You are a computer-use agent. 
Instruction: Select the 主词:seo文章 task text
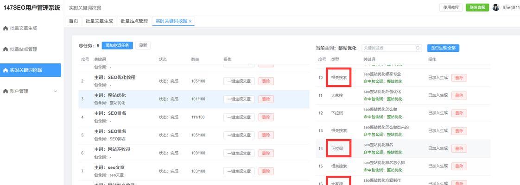[109, 167]
